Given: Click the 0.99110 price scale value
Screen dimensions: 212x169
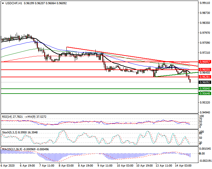Looking at the screenshot, I should tap(205, 3).
